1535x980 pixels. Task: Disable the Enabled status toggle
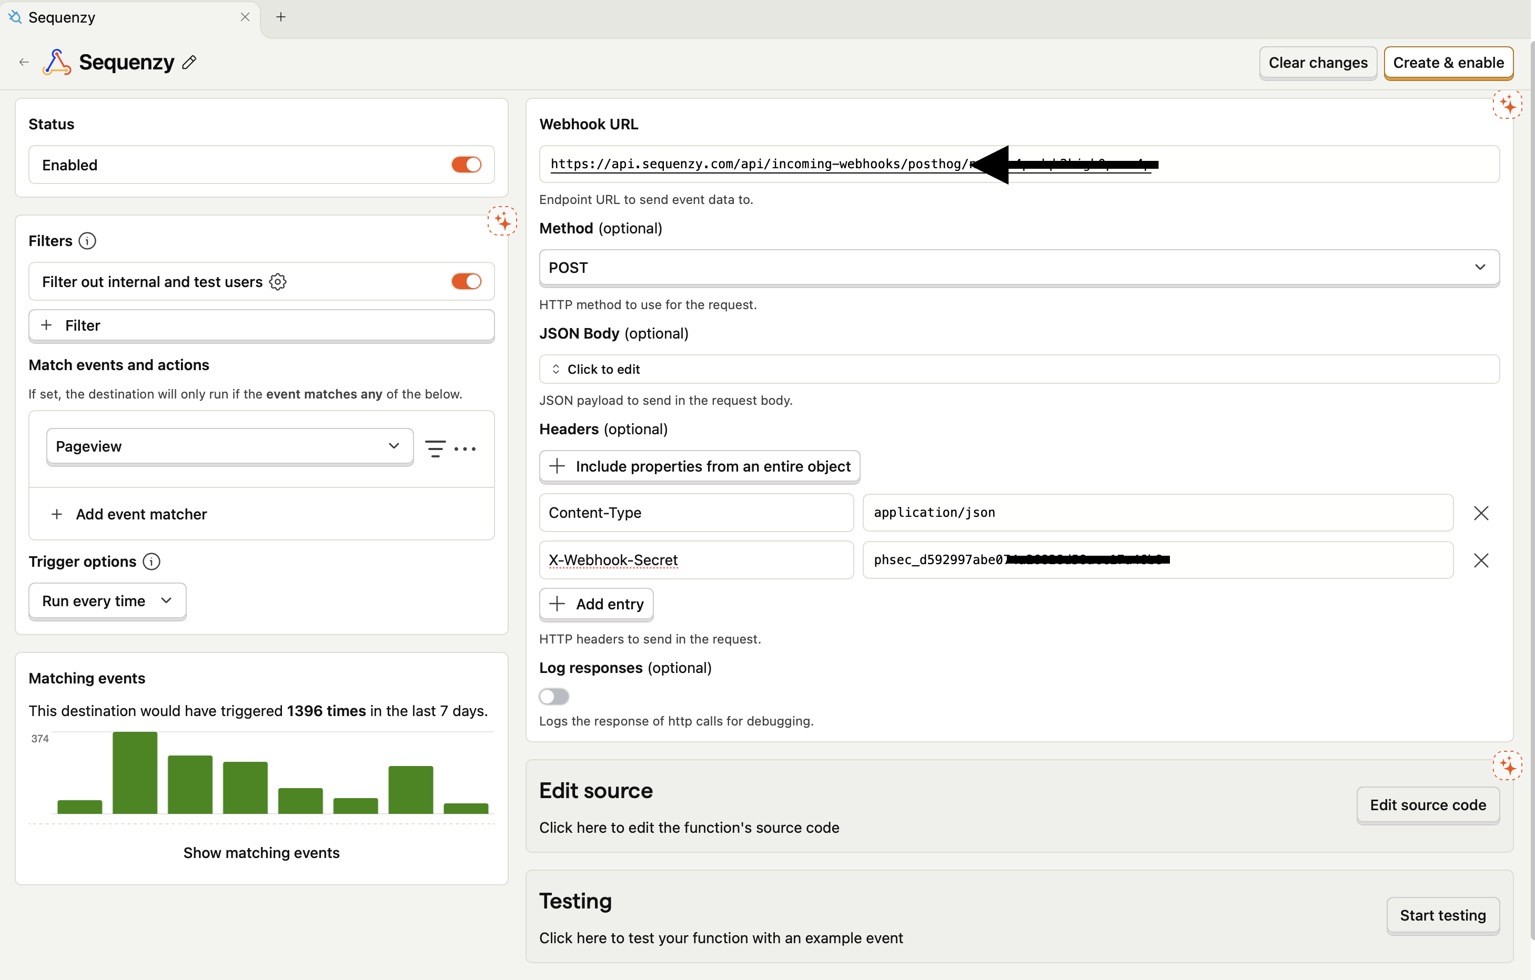[467, 165]
